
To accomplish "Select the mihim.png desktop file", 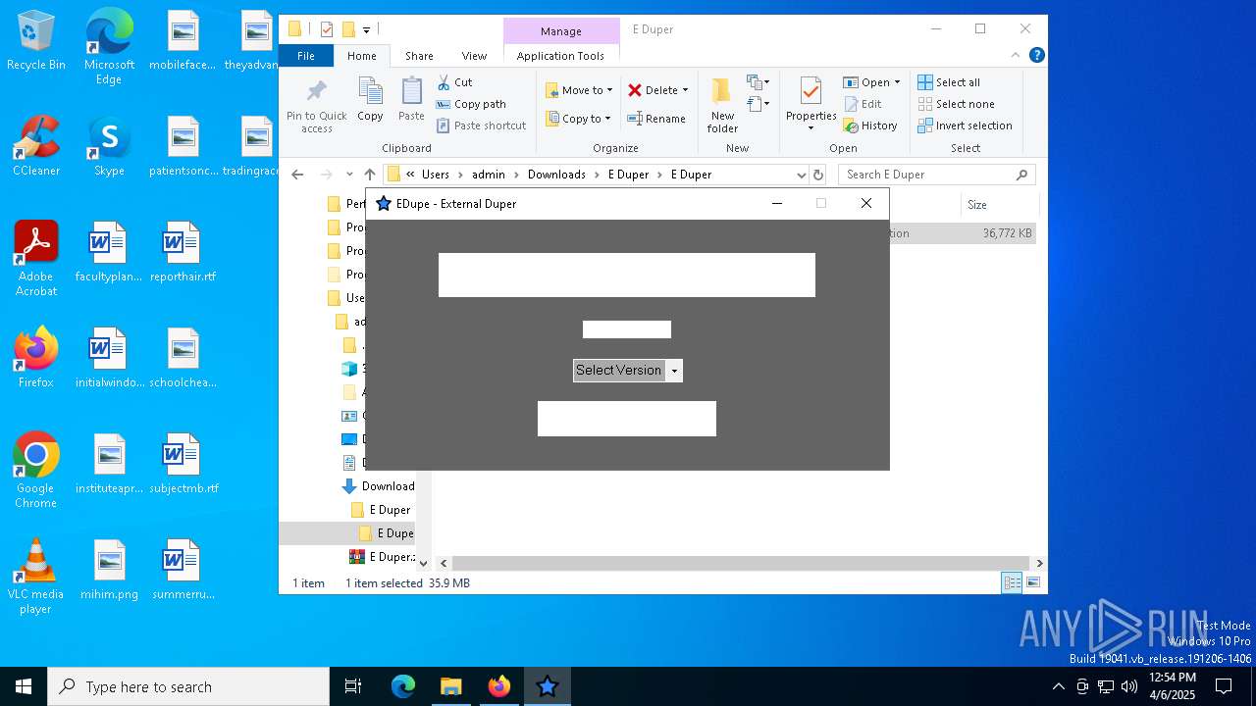I will (x=110, y=571).
